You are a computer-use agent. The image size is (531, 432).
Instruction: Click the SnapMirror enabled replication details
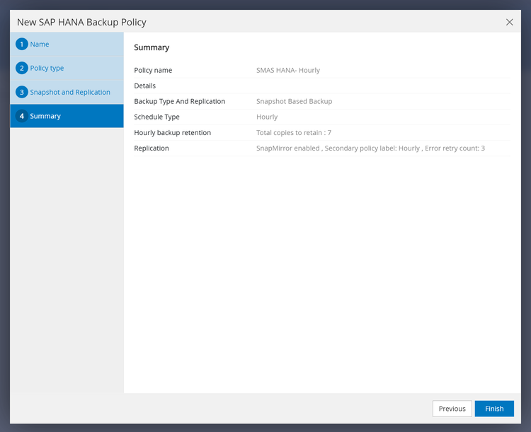pyautogui.click(x=370, y=148)
